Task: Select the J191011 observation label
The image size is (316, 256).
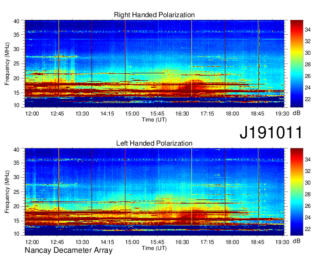Action: click(x=271, y=132)
